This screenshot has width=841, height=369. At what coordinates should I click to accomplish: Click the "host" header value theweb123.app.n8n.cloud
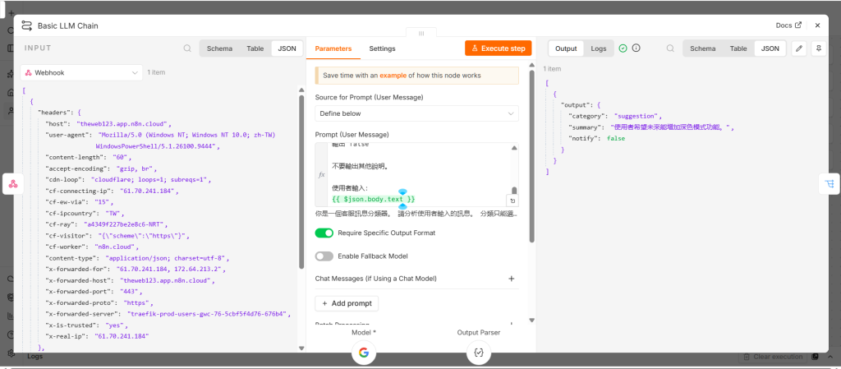122,124
